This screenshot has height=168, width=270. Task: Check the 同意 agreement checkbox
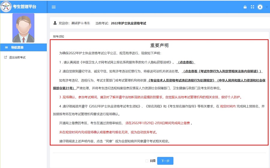(147, 161)
